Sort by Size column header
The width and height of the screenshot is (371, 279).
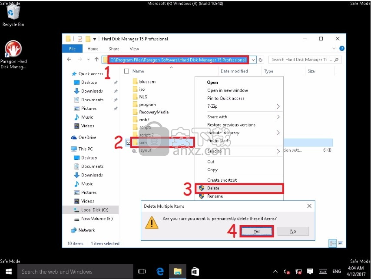tap(319, 71)
